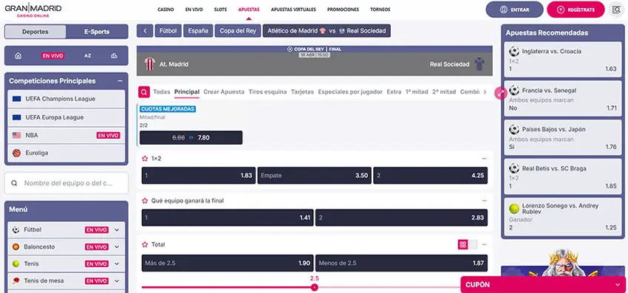Click the tennis ball icon in Menú Tenis row

[x=16, y=263]
